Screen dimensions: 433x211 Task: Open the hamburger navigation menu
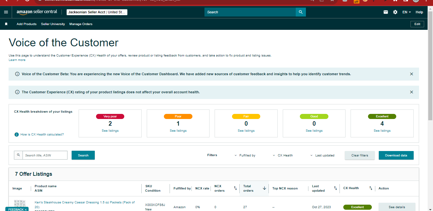tap(6, 12)
